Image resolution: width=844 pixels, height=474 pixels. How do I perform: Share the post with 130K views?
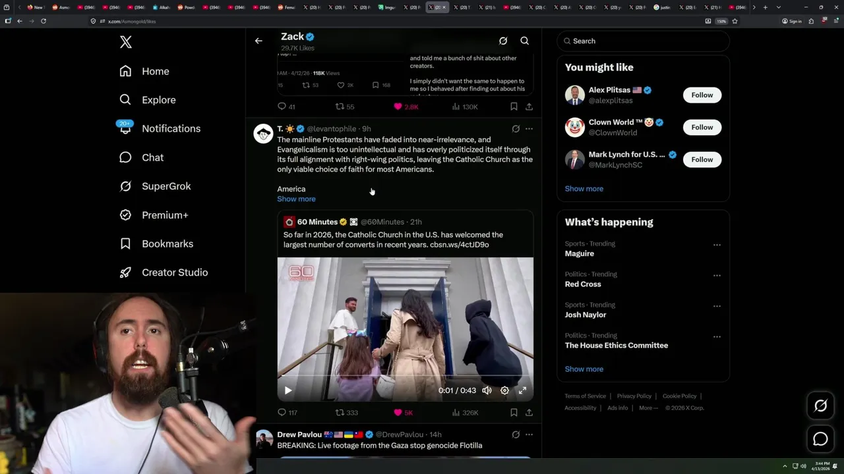coord(529,107)
